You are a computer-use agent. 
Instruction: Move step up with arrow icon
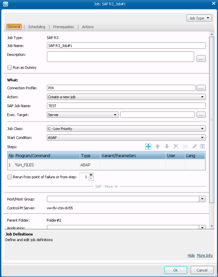click(157, 146)
